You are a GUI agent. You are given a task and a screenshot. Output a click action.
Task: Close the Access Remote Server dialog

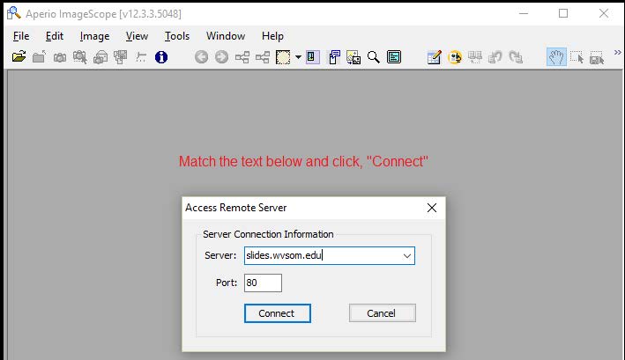click(x=432, y=208)
